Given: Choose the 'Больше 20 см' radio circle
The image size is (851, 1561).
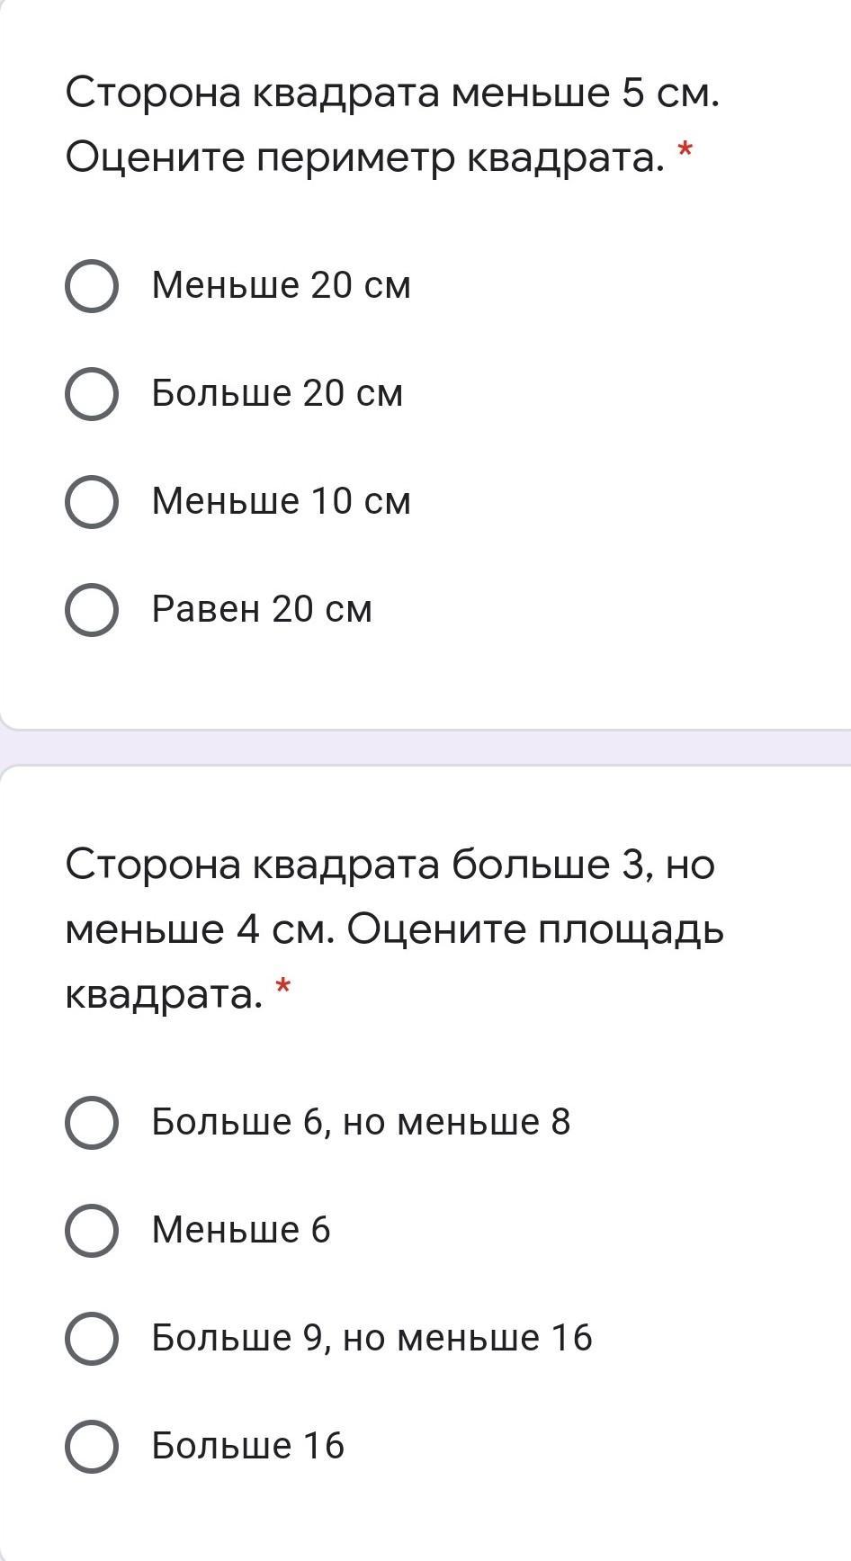Looking at the screenshot, I should click(x=91, y=394).
